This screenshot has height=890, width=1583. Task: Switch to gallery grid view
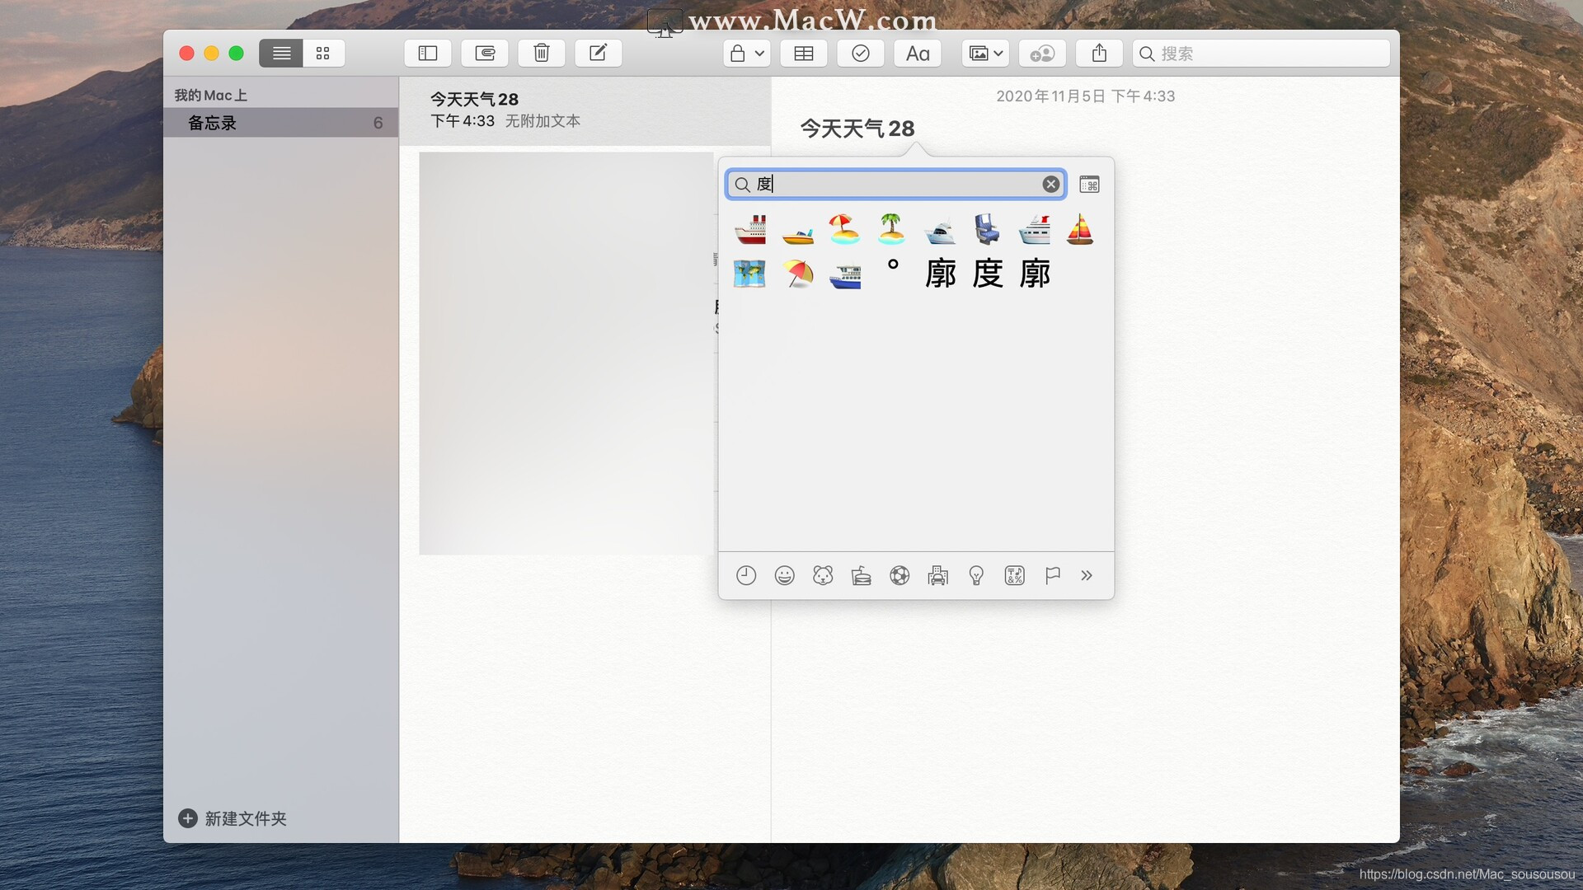323,54
